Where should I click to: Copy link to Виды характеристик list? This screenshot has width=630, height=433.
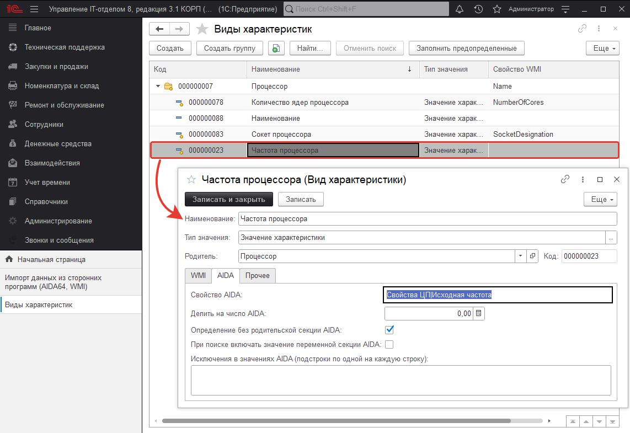pyautogui.click(x=582, y=29)
